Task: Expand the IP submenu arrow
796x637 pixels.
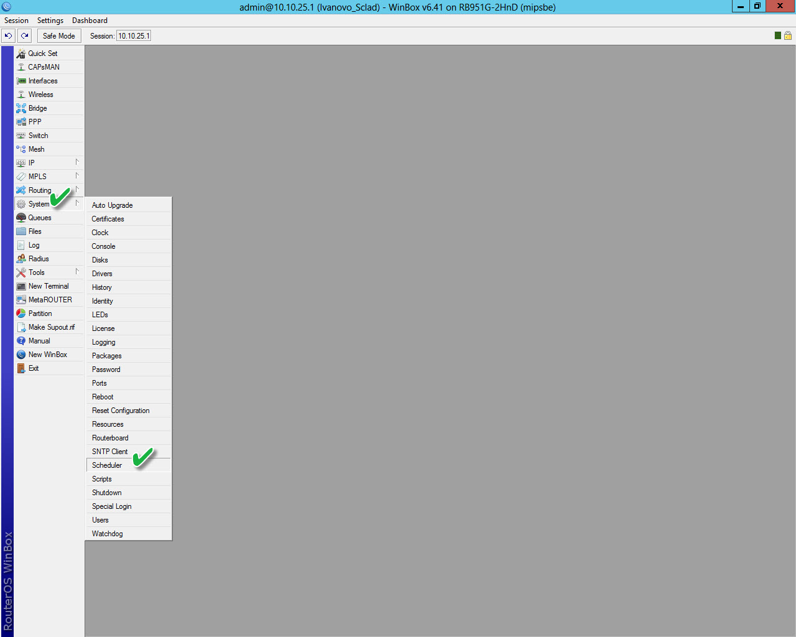Action: click(77, 162)
